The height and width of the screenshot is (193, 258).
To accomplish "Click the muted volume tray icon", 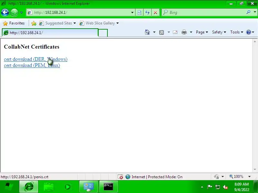I will point(225,187).
